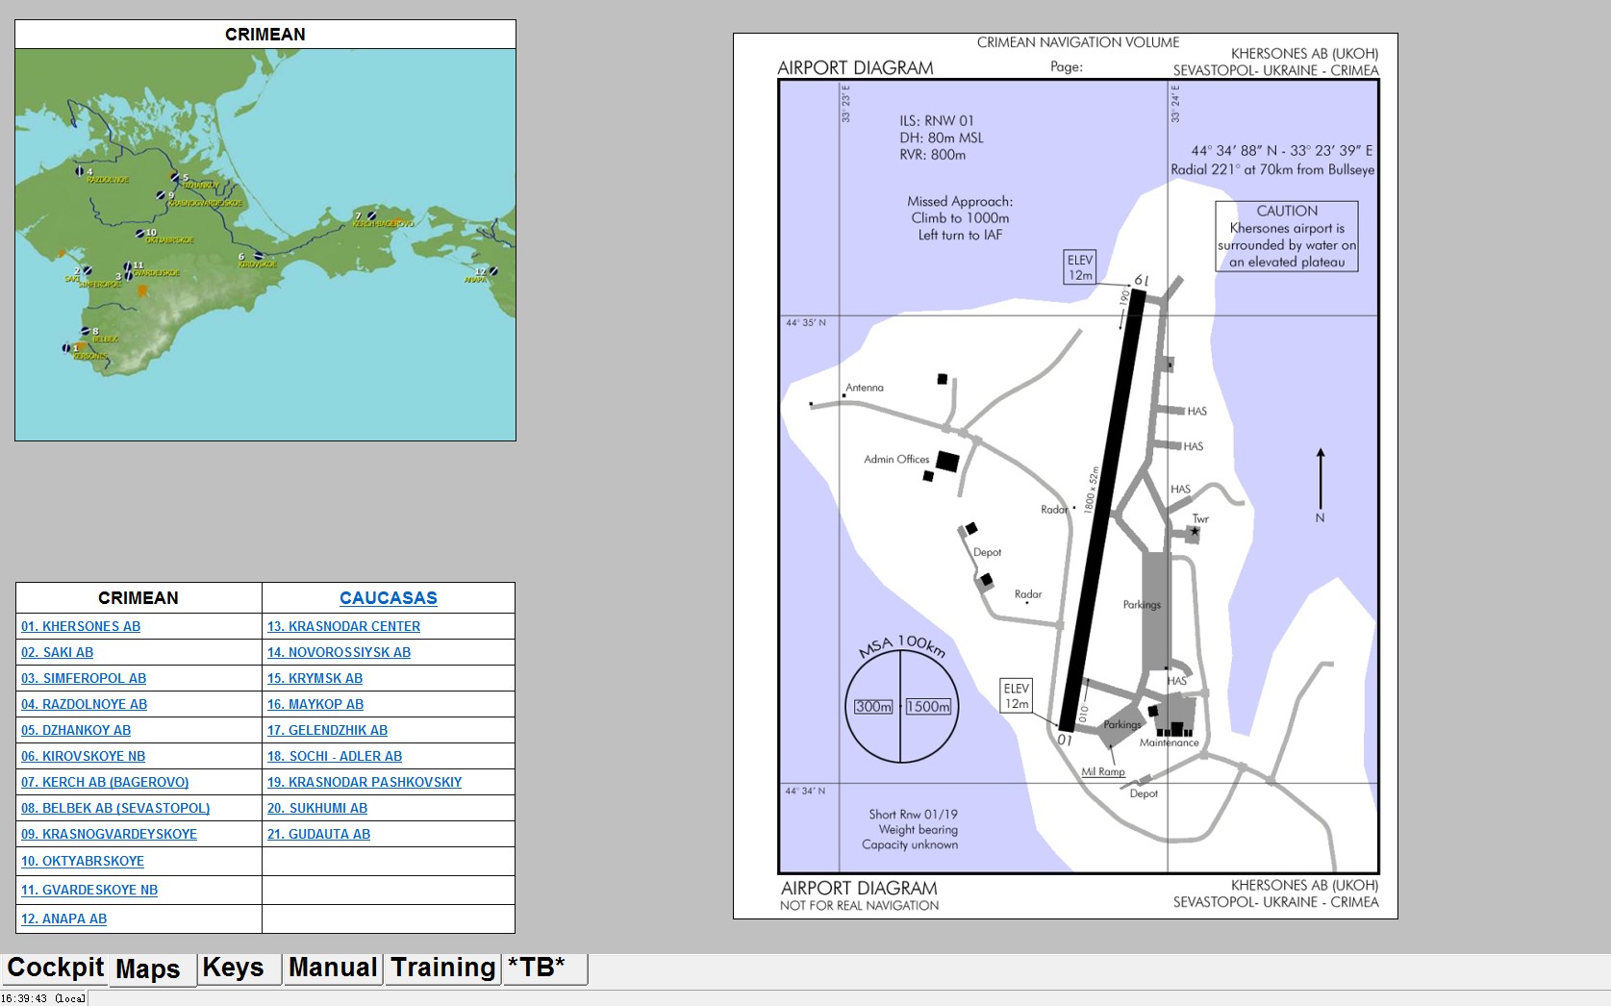Open the 17. GELENDZHIK AB link

(328, 730)
